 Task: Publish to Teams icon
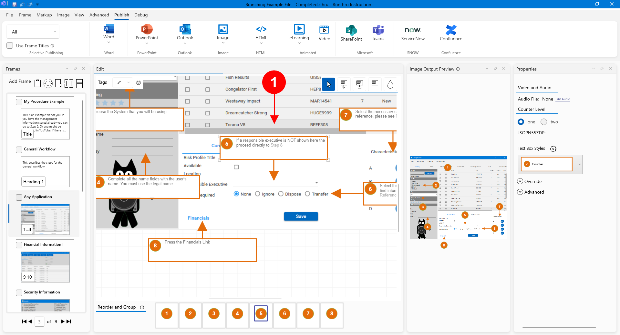[x=378, y=30]
